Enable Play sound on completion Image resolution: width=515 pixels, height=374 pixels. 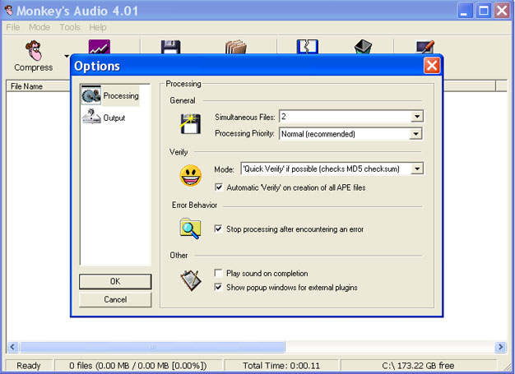(218, 273)
